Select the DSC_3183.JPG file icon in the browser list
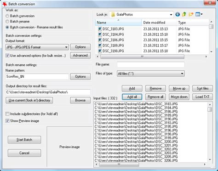This screenshot has height=171, width=218. pyautogui.click(x=100, y=29)
